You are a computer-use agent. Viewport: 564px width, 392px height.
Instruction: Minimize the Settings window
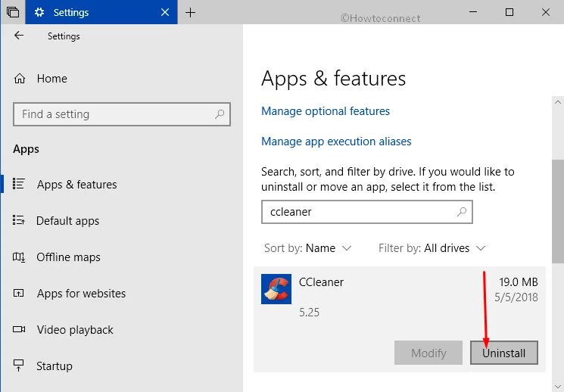473,12
